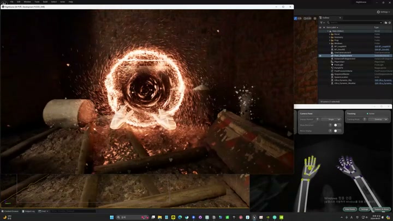
Task: Adjust the viewport camera speed control
Action: 307,19
